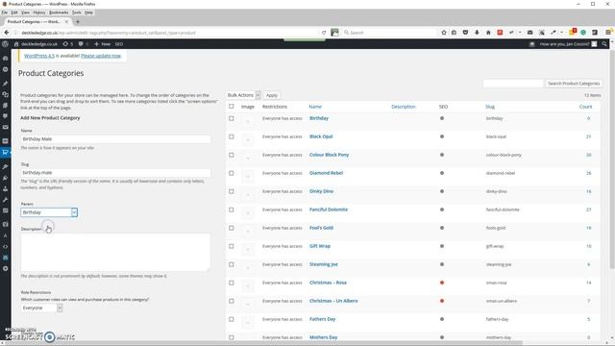Open the Bookmarks menu
The image size is (615, 346).
[59, 12]
